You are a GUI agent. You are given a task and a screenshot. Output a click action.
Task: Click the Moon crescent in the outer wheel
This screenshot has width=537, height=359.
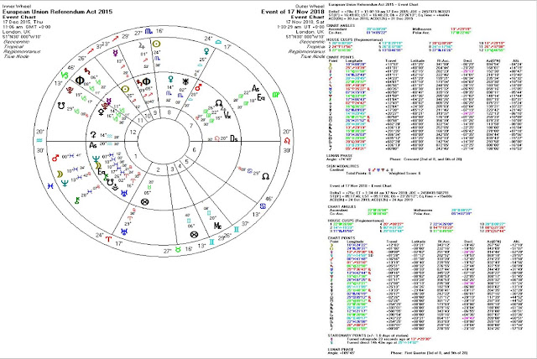(x=60, y=174)
